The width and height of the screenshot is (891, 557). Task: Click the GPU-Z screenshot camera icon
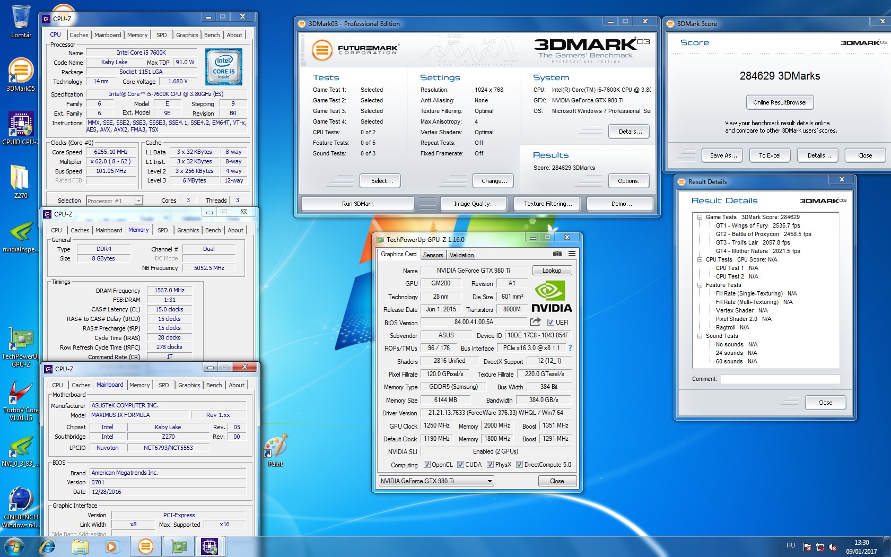click(557, 254)
